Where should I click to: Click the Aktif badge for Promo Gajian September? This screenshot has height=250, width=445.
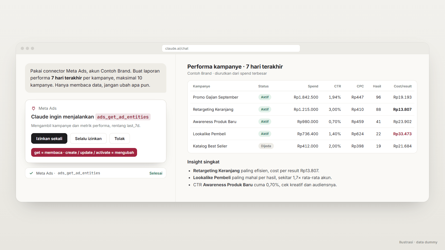pos(265,97)
